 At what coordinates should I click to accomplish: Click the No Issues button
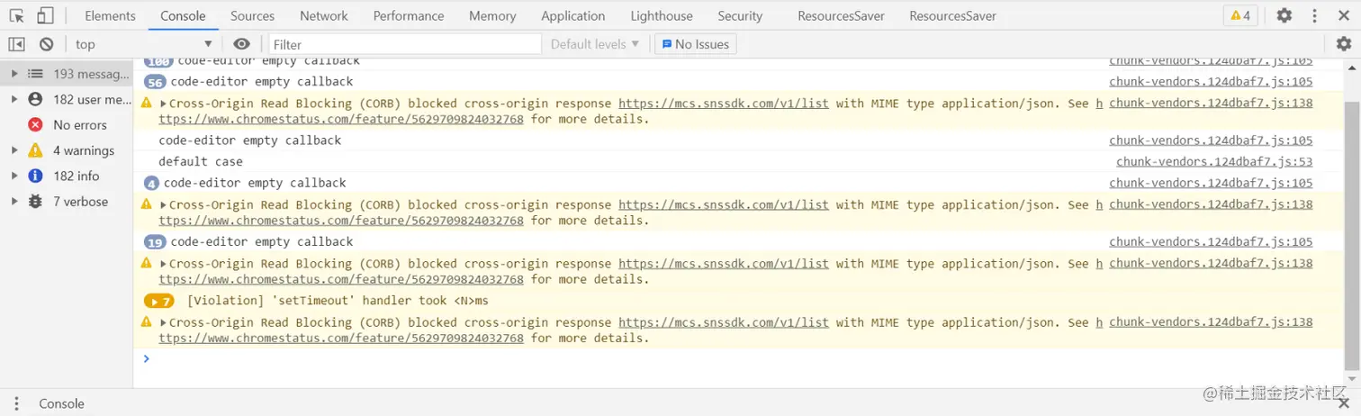(x=696, y=44)
